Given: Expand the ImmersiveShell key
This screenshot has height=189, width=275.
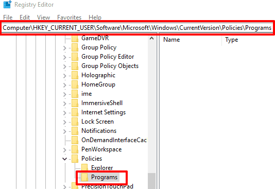Looking at the screenshot, I should (65, 104).
